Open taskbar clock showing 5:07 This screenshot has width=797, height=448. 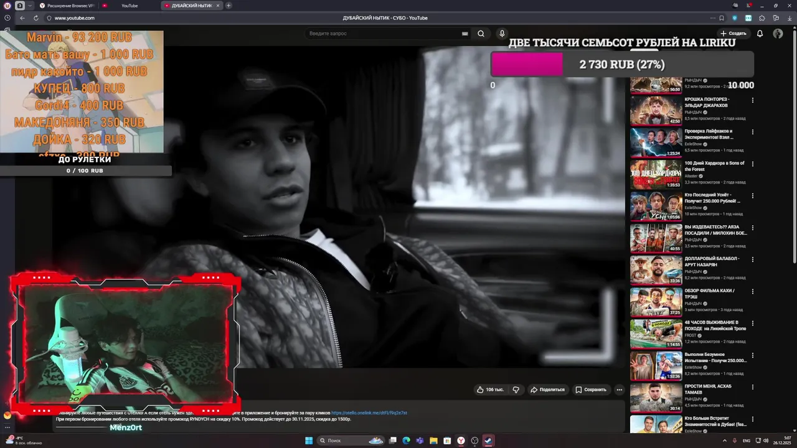[782, 441]
